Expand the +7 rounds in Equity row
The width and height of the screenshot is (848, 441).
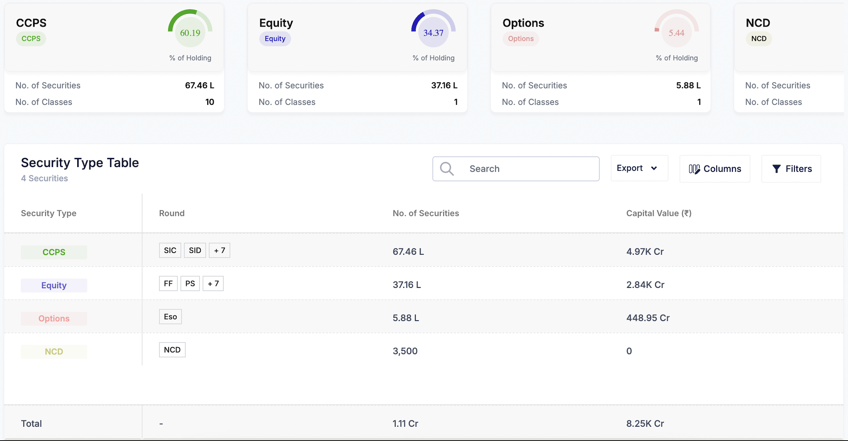pyautogui.click(x=213, y=283)
